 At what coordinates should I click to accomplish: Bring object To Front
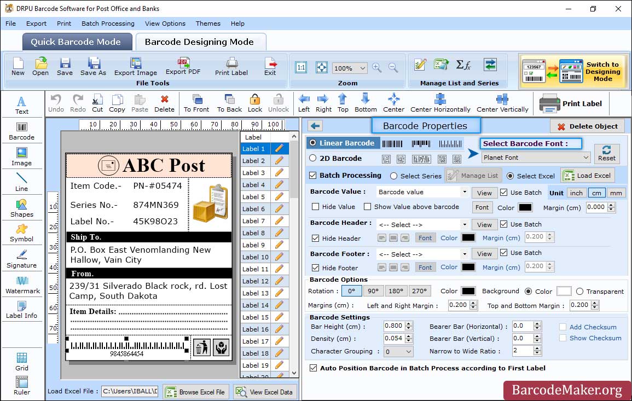point(196,103)
